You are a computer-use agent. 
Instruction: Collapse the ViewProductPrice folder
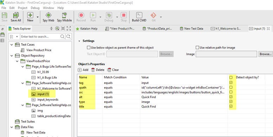17,61
